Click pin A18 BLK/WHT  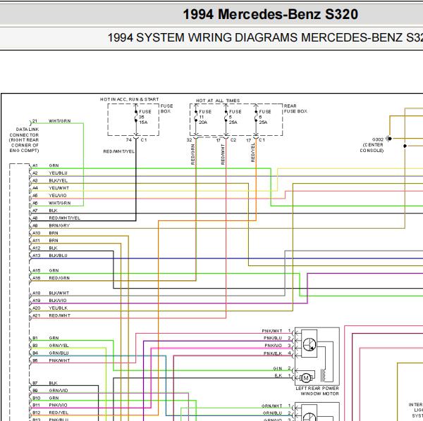[51, 293]
